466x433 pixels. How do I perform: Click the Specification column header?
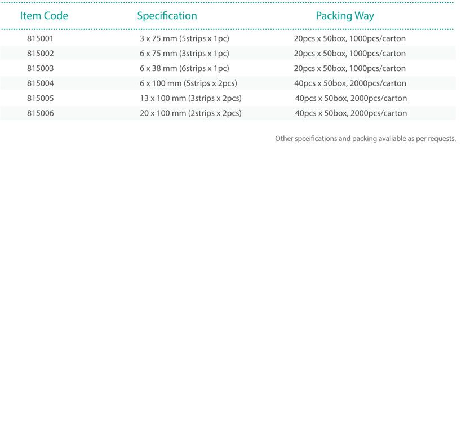pyautogui.click(x=167, y=16)
